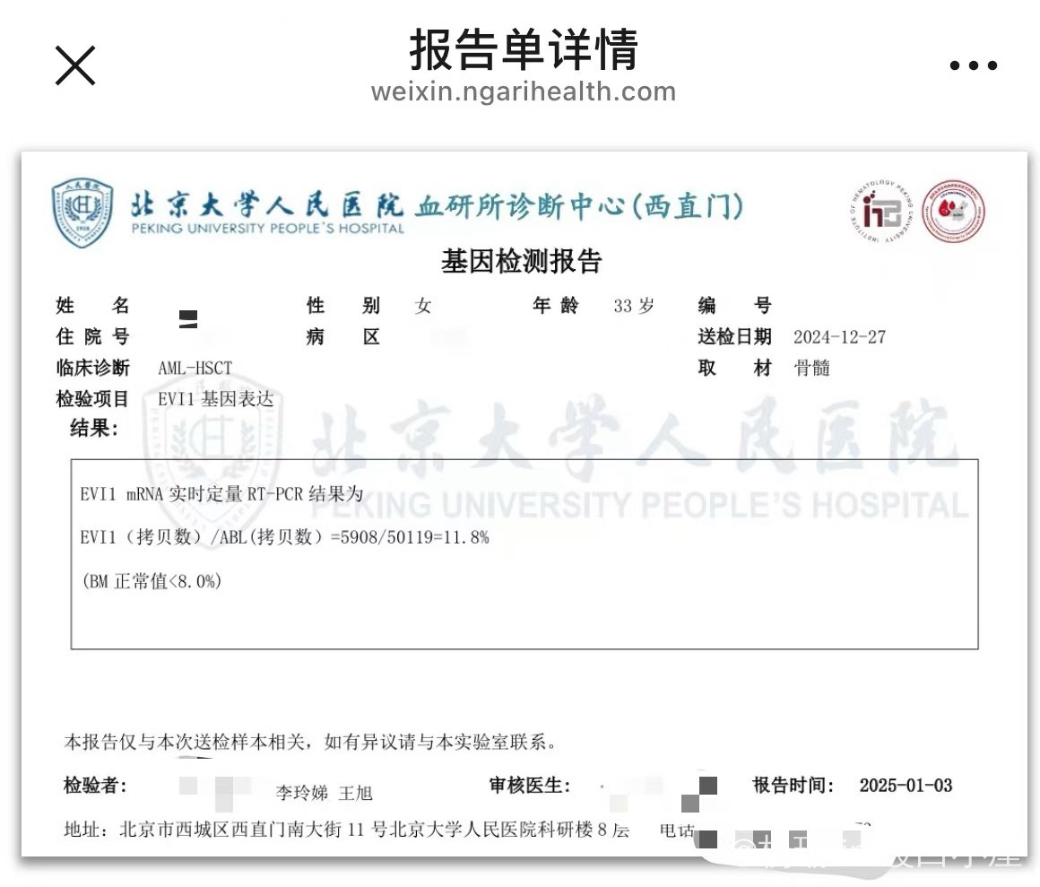1040x887 pixels.
Task: Click the 审核医生: label
Action: [x=529, y=786]
